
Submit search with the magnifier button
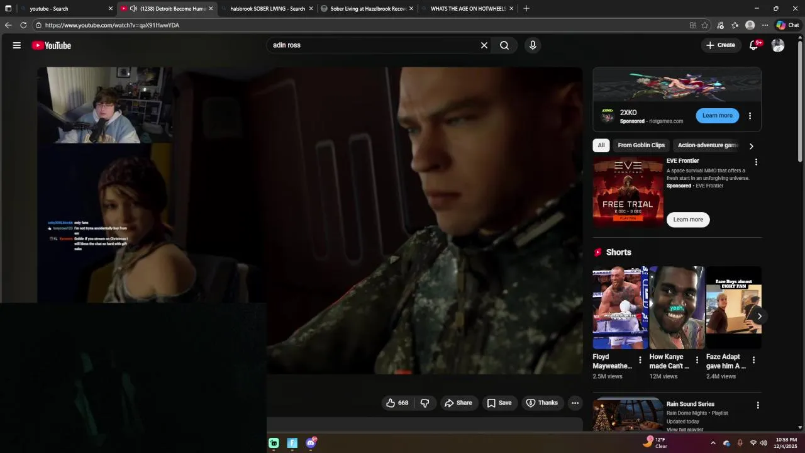point(504,45)
